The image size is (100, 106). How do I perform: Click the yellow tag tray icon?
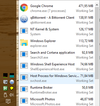click(12, 88)
